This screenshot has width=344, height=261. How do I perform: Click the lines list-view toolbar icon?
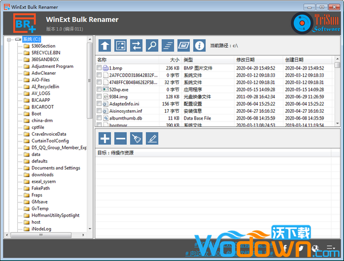(x=168, y=45)
